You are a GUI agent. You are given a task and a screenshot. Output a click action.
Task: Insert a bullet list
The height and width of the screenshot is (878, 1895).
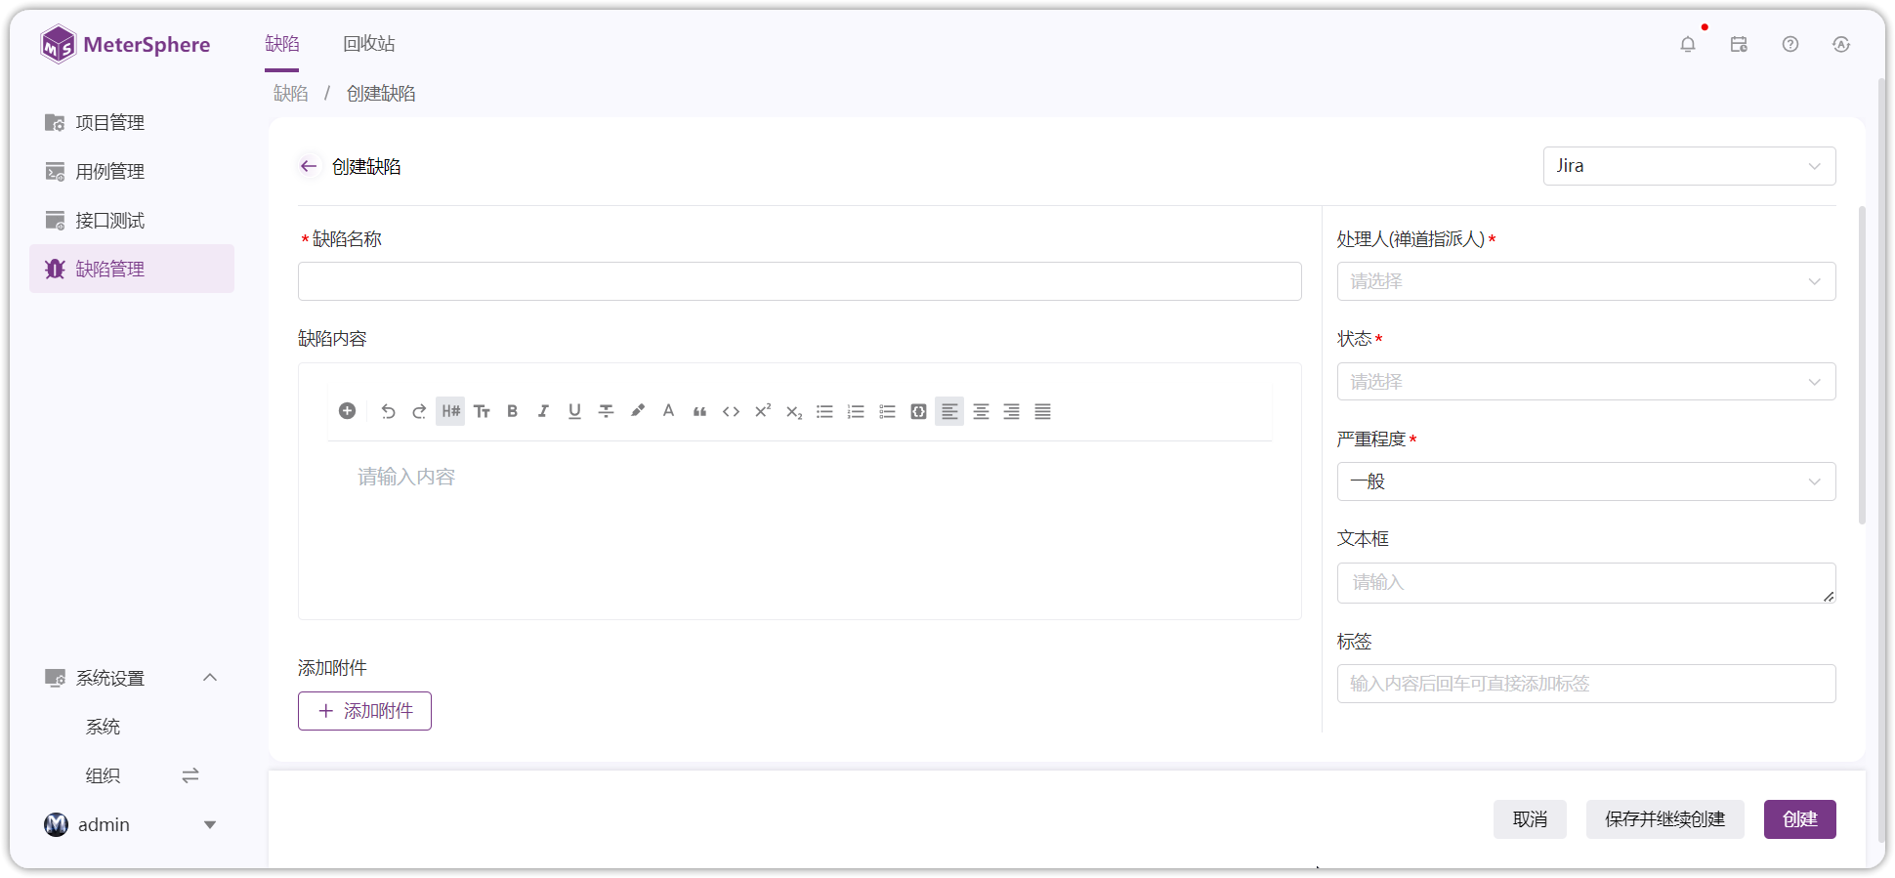click(824, 411)
